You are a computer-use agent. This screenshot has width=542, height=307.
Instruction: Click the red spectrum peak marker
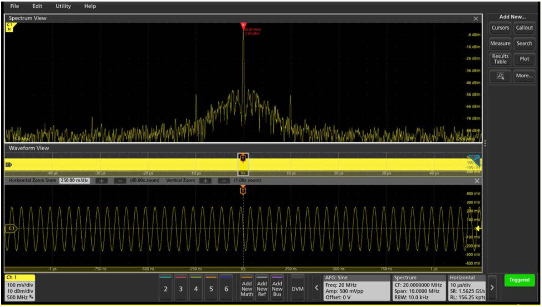[243, 26]
